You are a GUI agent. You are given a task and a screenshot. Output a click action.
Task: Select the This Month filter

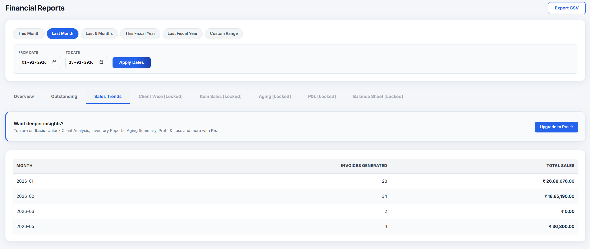28,33
